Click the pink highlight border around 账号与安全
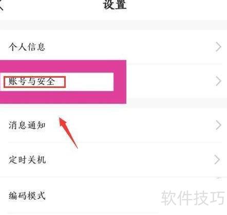Viewport: 227px width, 215px height. (63, 66)
